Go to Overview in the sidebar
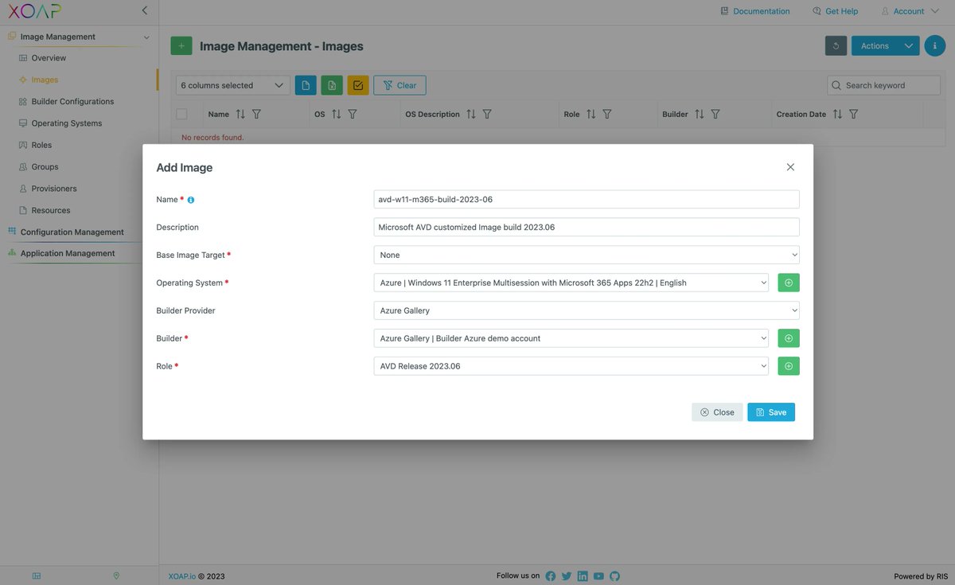Viewport: 955px width, 585px height. click(49, 58)
